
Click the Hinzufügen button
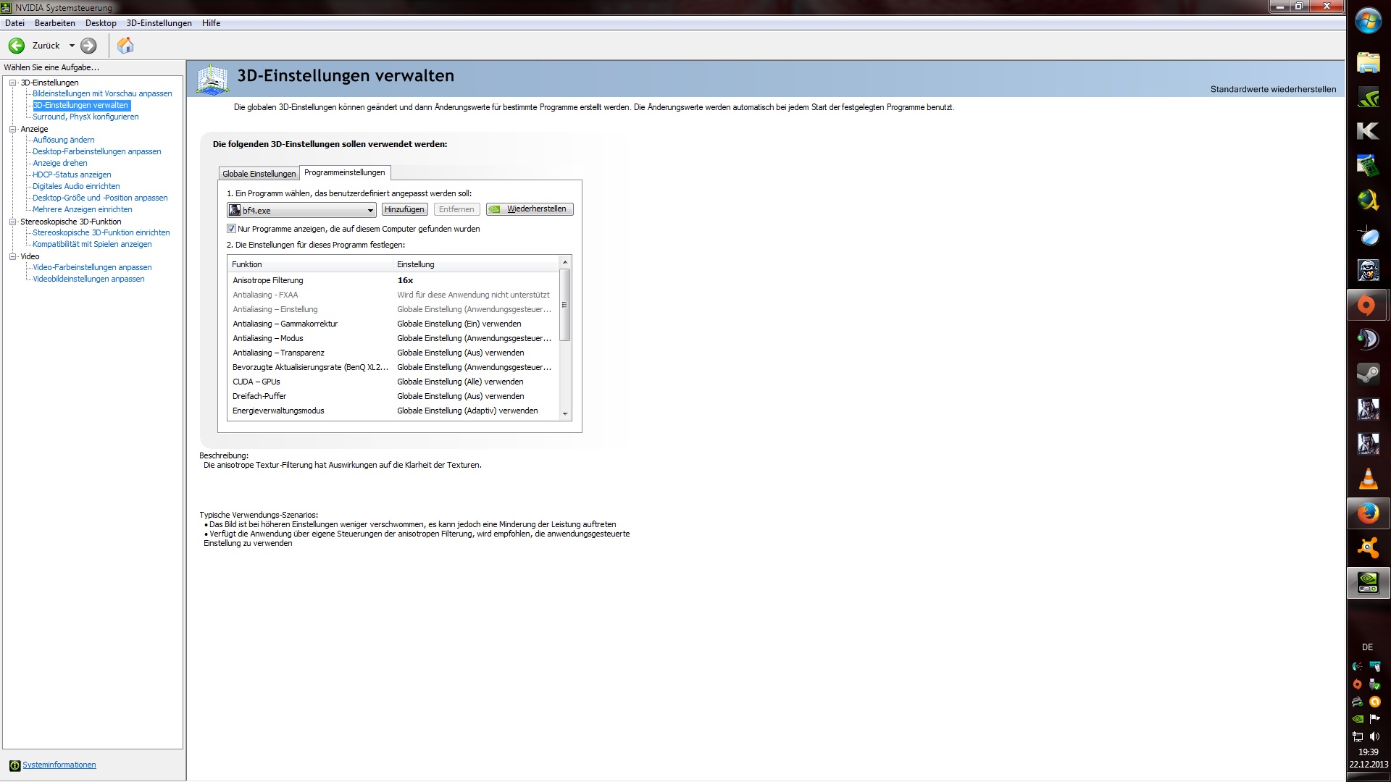click(404, 209)
